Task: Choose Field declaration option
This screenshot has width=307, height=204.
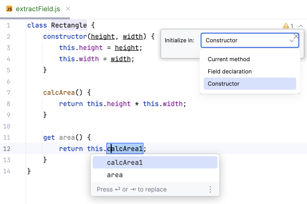Action: 229,71
